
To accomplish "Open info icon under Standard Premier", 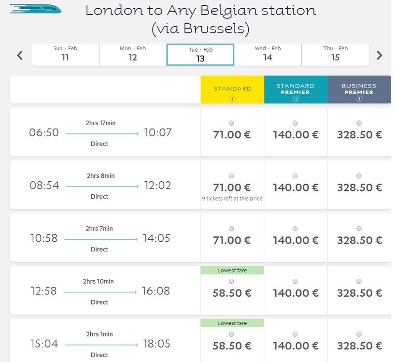I will [x=296, y=99].
